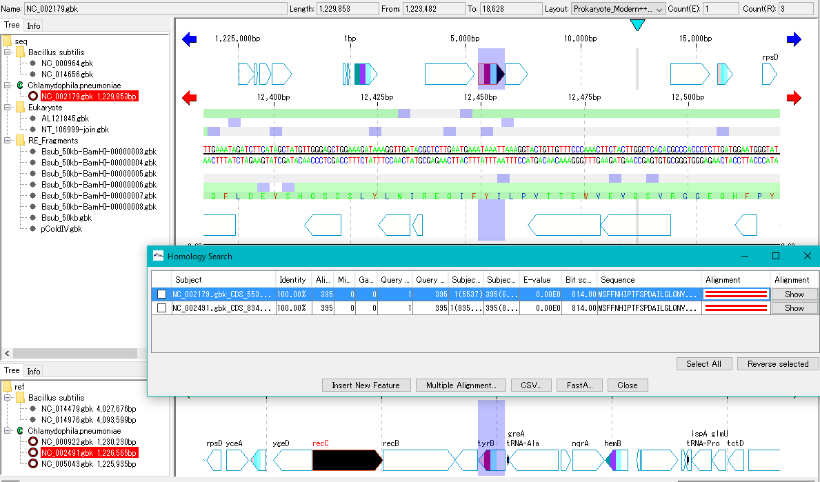Select NC_014656.gbk in the seq tree
This screenshot has height=482, width=820.
point(67,74)
